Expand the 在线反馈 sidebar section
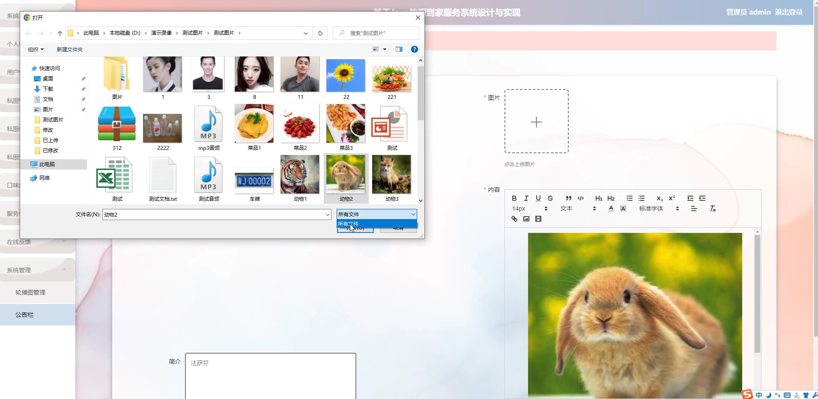 pos(37,242)
